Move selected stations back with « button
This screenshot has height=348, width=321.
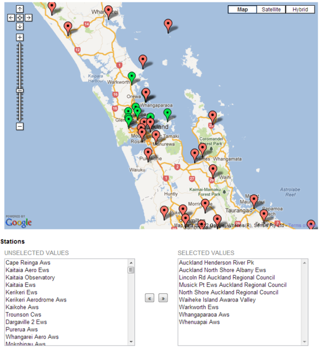pyautogui.click(x=149, y=298)
